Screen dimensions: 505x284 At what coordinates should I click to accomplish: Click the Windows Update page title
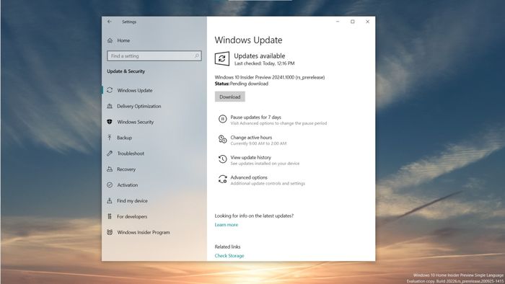coord(248,40)
